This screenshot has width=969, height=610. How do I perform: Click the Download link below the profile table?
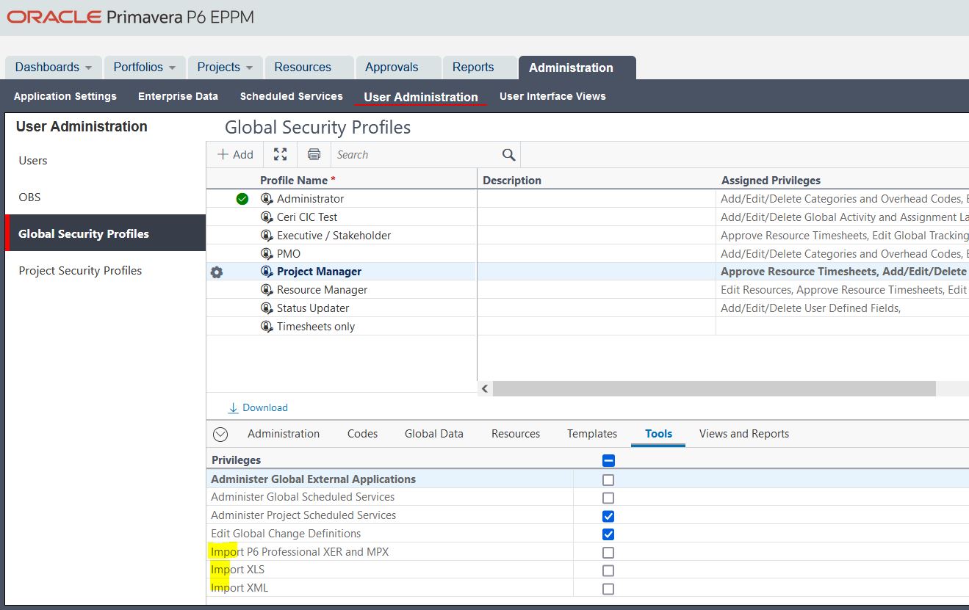click(x=259, y=407)
